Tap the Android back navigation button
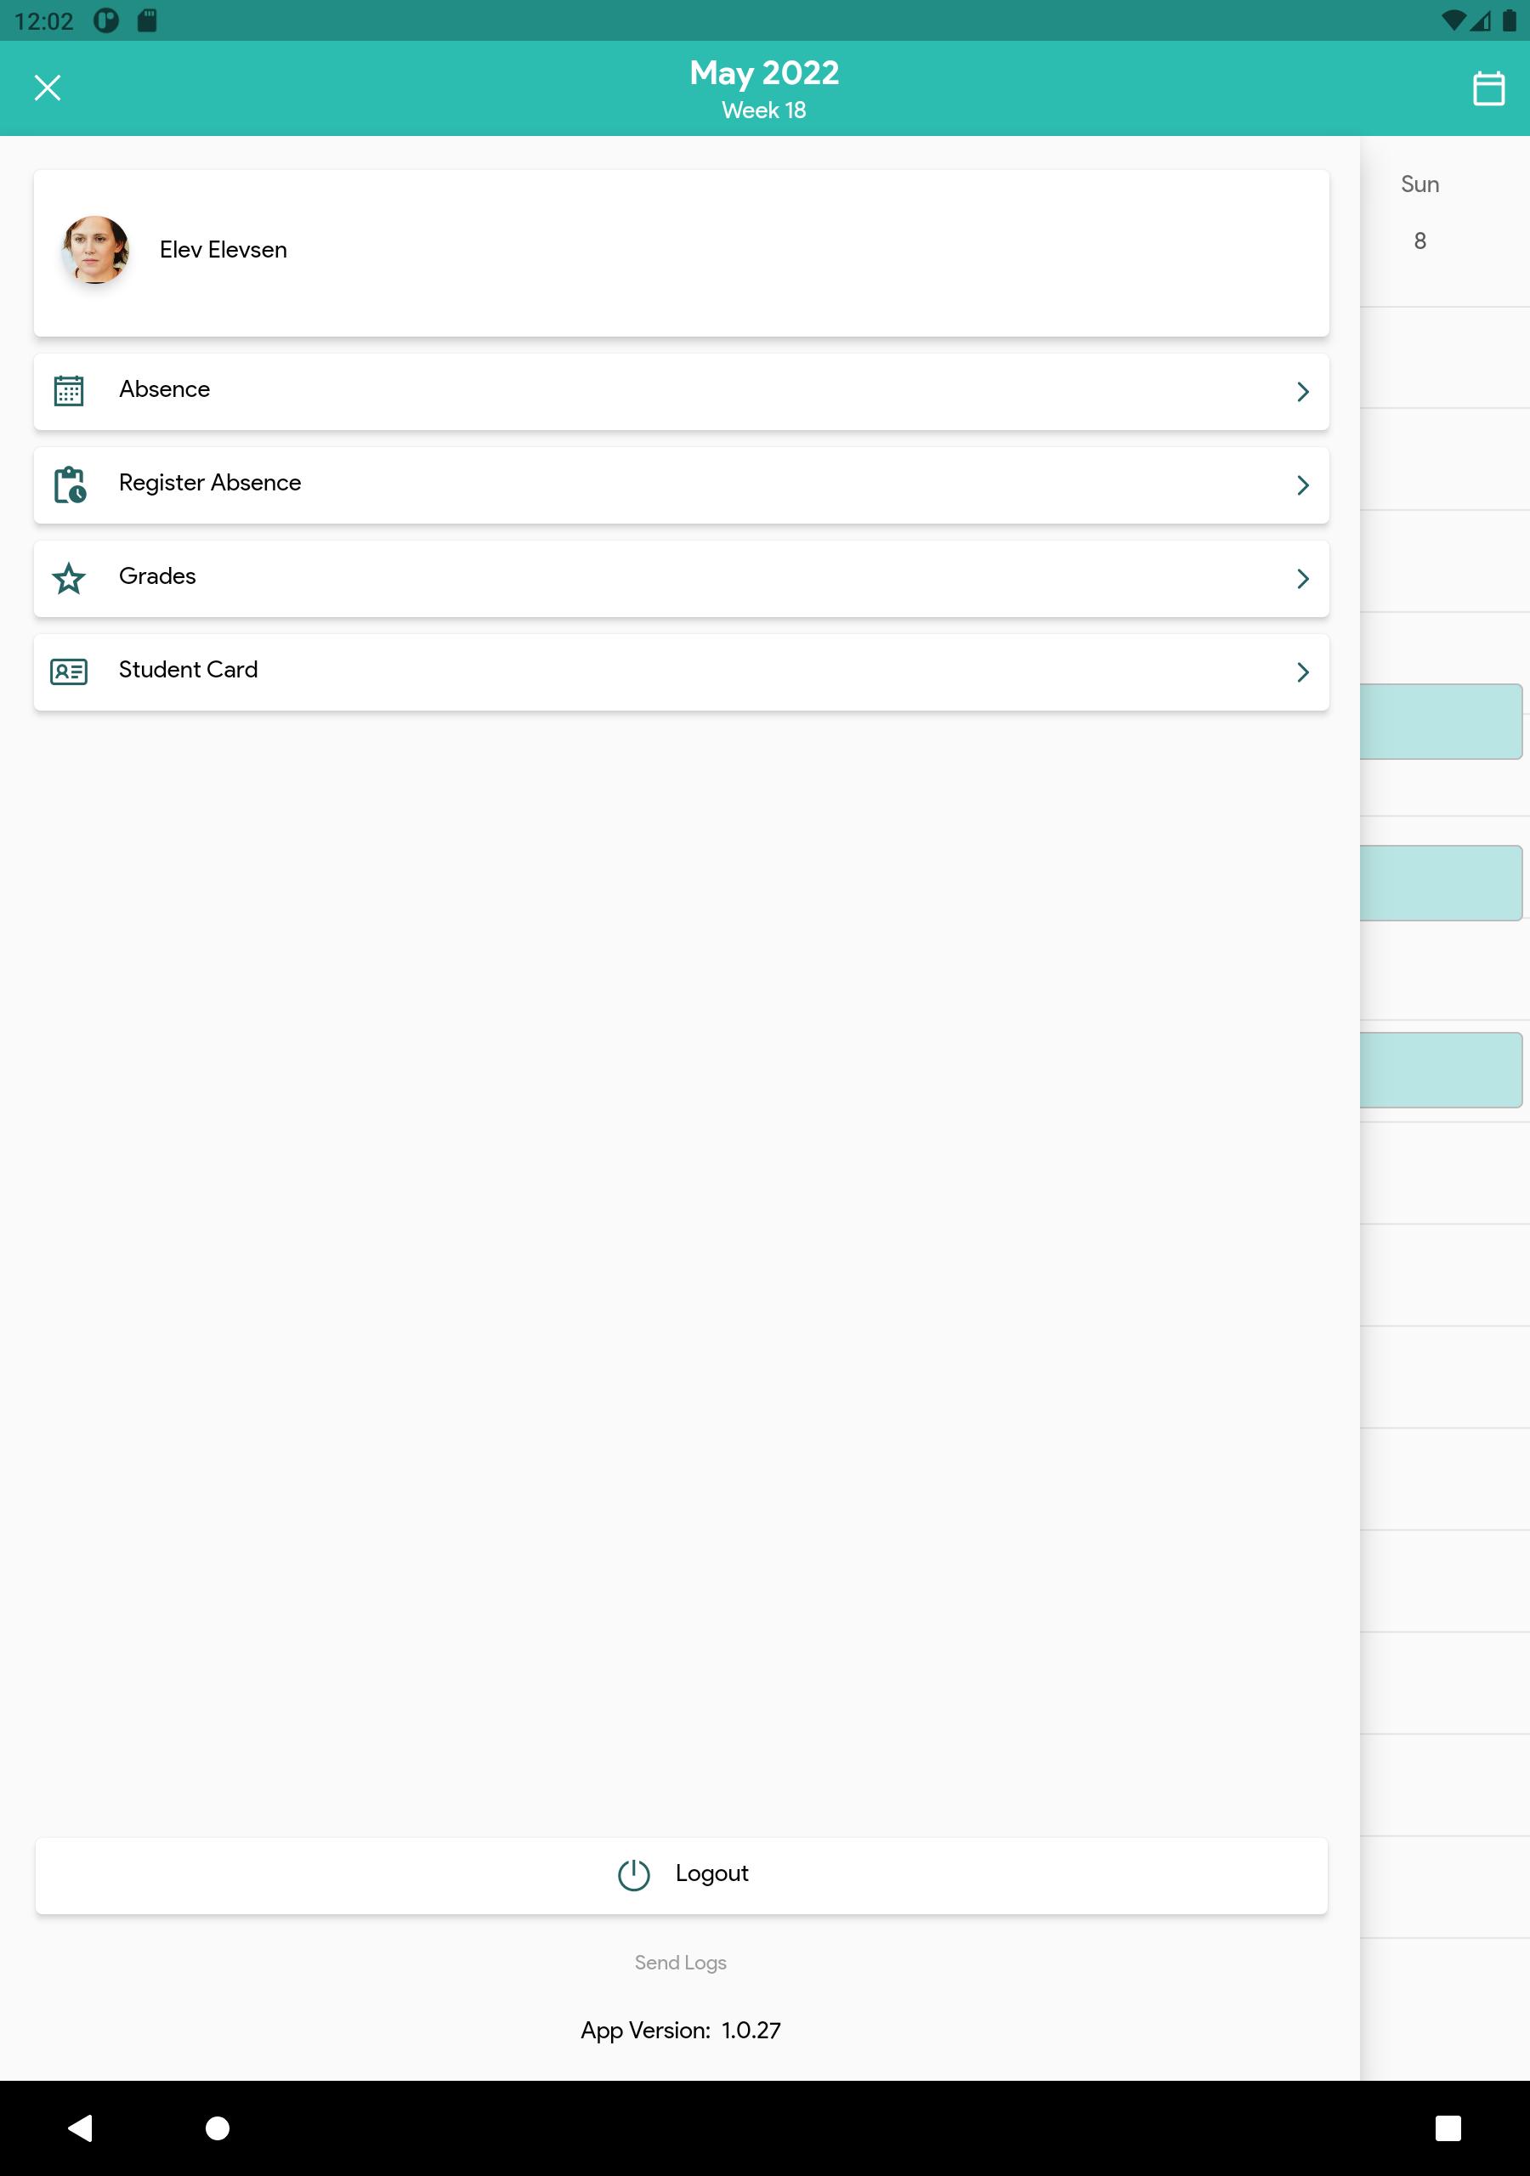The height and width of the screenshot is (2176, 1530). [81, 2128]
